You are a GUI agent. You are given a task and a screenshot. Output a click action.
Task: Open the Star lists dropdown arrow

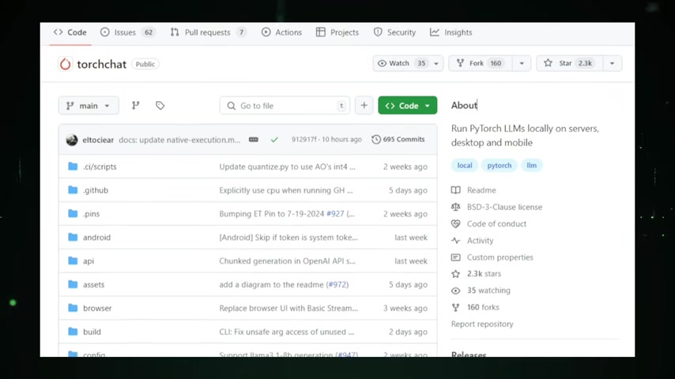[x=612, y=63]
